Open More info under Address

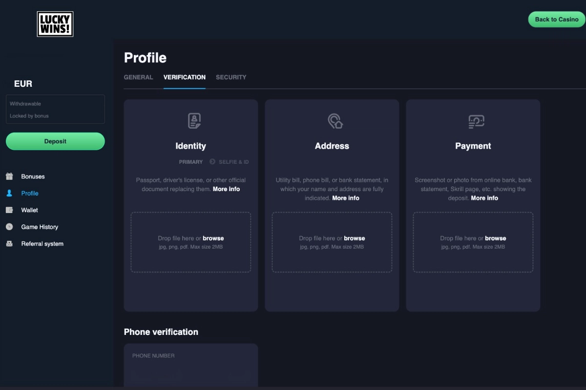[x=346, y=198]
